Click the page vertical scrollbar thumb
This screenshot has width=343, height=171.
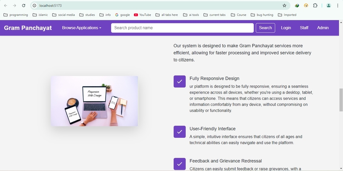tap(341, 100)
